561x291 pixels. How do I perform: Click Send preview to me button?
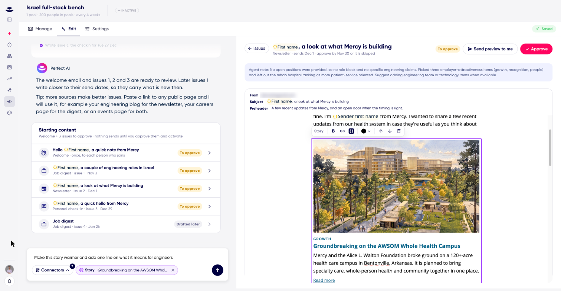[490, 49]
